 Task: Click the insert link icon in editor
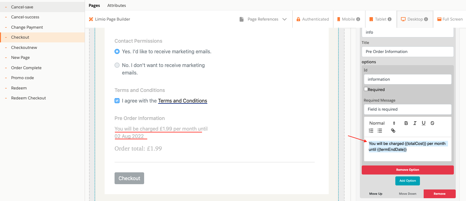(393, 131)
